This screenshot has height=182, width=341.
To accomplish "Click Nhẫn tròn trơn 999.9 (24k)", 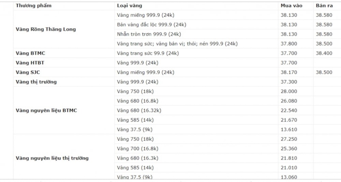I will [149, 34].
